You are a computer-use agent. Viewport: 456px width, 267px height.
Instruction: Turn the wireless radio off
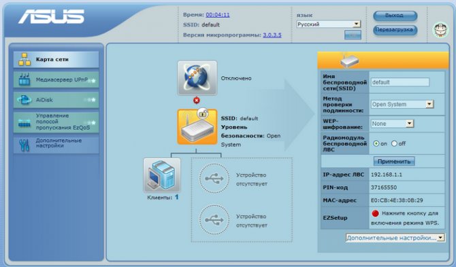point(394,143)
